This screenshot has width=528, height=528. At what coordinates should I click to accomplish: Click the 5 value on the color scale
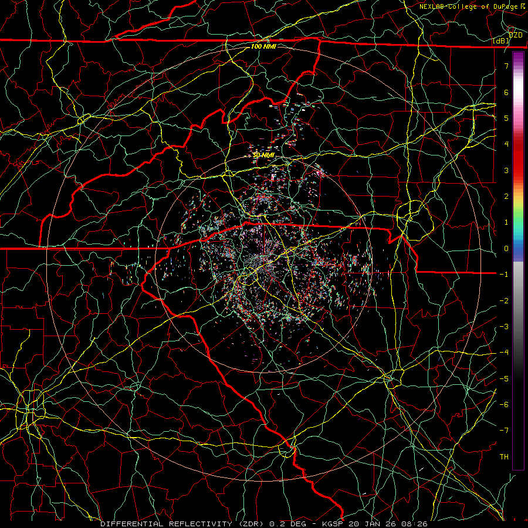tap(506, 118)
